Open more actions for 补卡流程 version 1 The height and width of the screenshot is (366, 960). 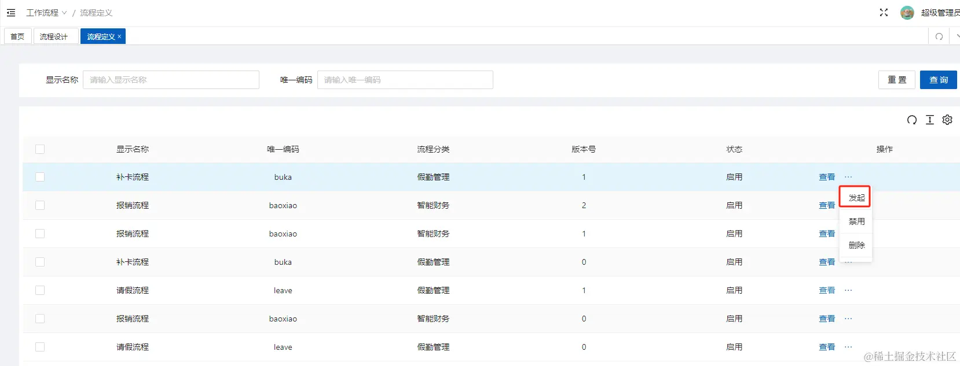click(x=848, y=177)
